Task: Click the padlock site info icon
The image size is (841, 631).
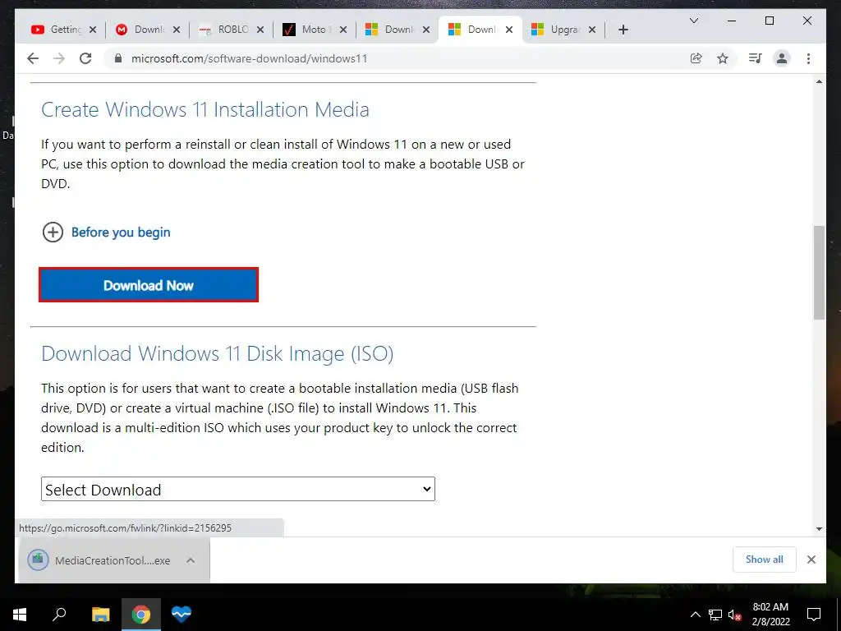Action: (x=118, y=58)
